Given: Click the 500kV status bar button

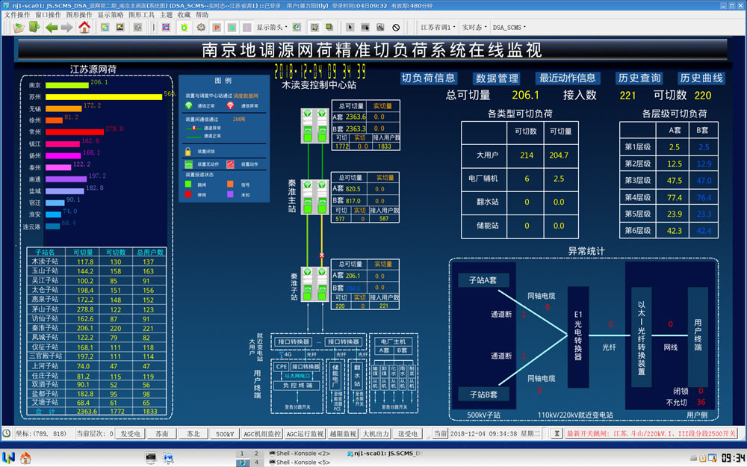Looking at the screenshot, I should [225, 433].
